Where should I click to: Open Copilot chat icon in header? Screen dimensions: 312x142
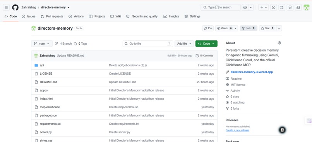245,7
